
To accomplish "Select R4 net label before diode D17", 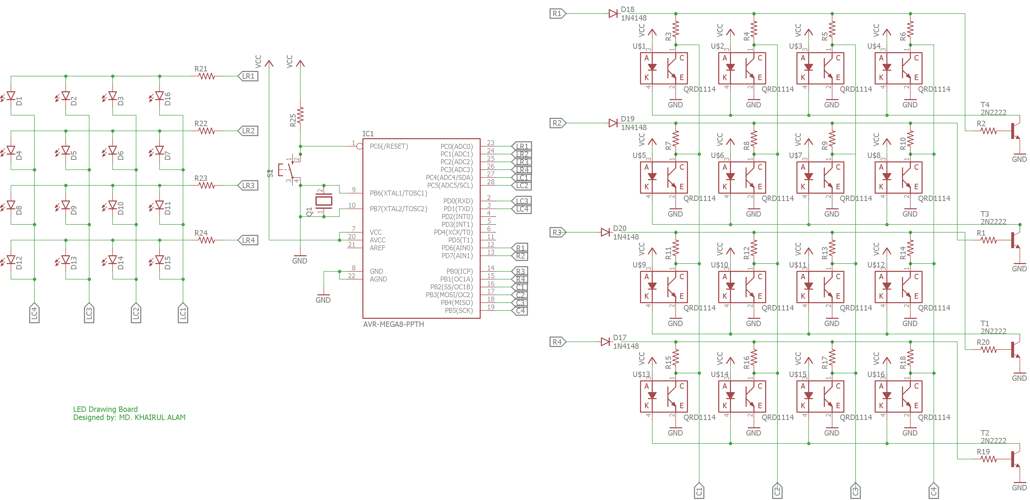I will point(558,342).
